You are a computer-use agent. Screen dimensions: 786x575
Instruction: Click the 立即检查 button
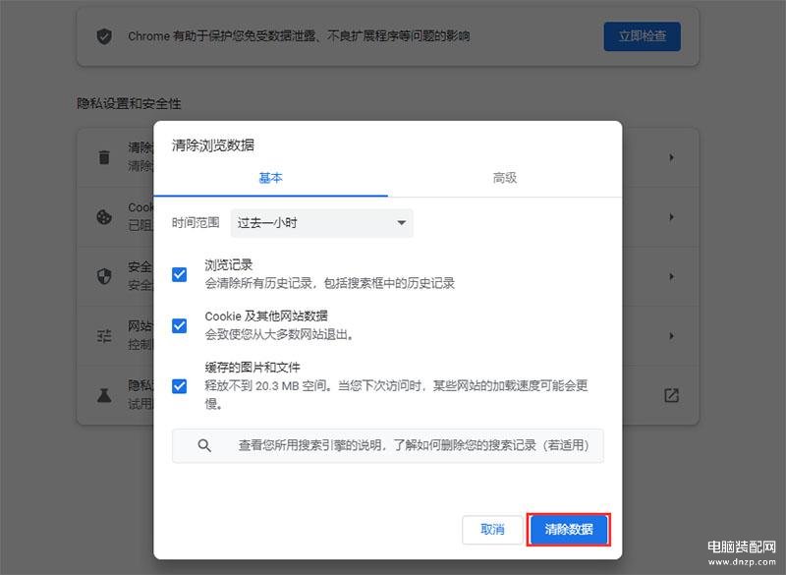(643, 36)
